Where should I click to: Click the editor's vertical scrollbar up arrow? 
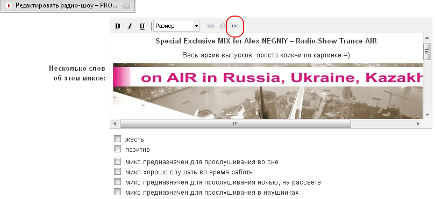click(427, 38)
